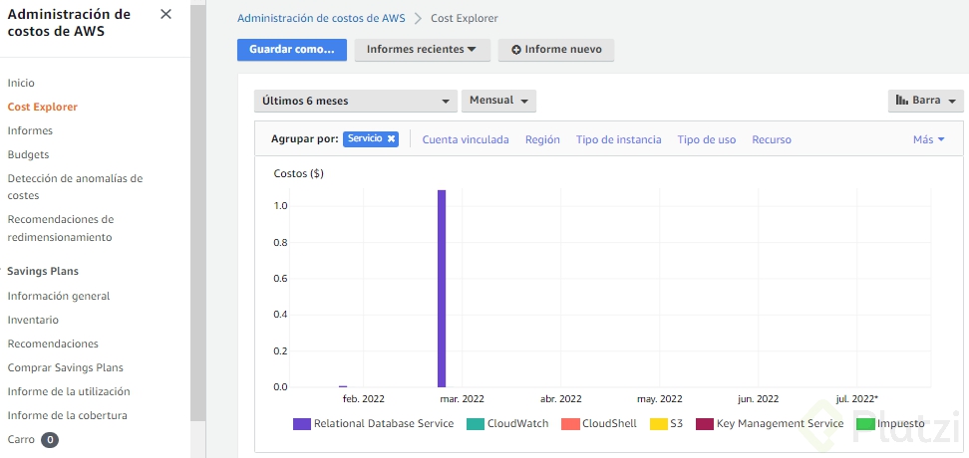Toggle the CloudShell legend swatch
The width and height of the screenshot is (969, 458).
point(569,424)
